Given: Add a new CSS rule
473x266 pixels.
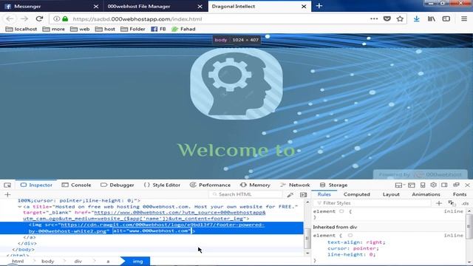Looking at the screenshot, I should tap(439, 203).
